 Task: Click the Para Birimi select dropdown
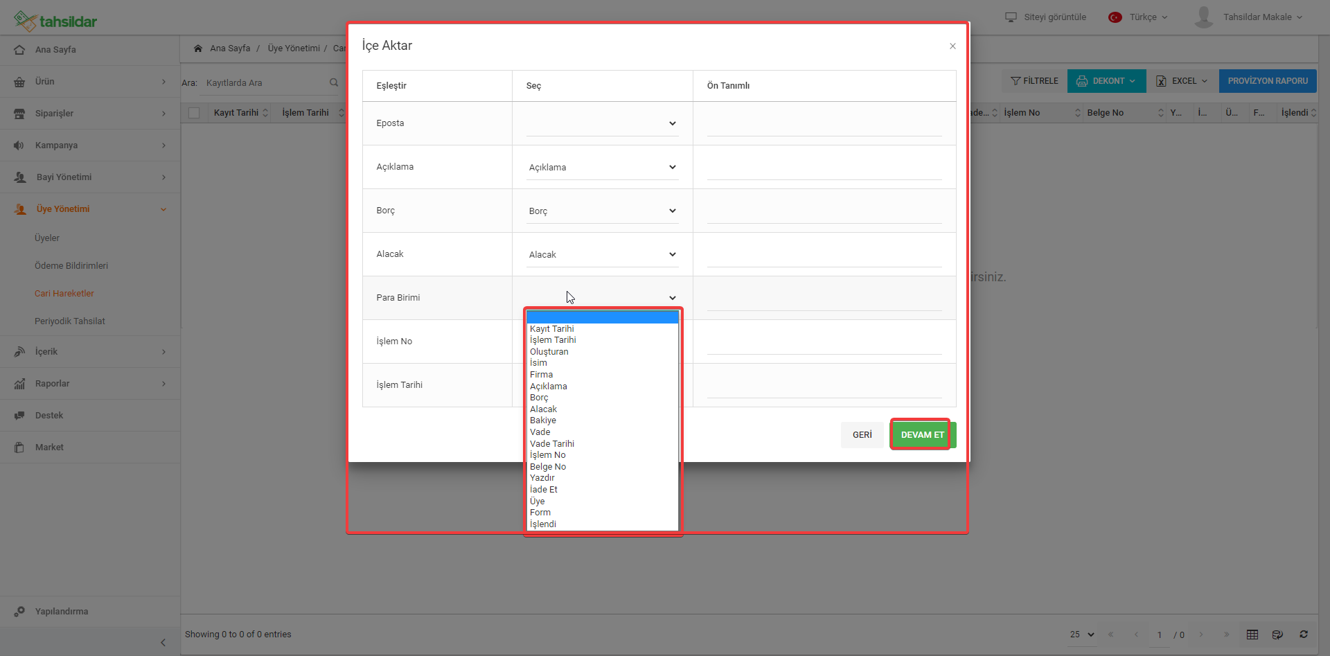pos(602,298)
